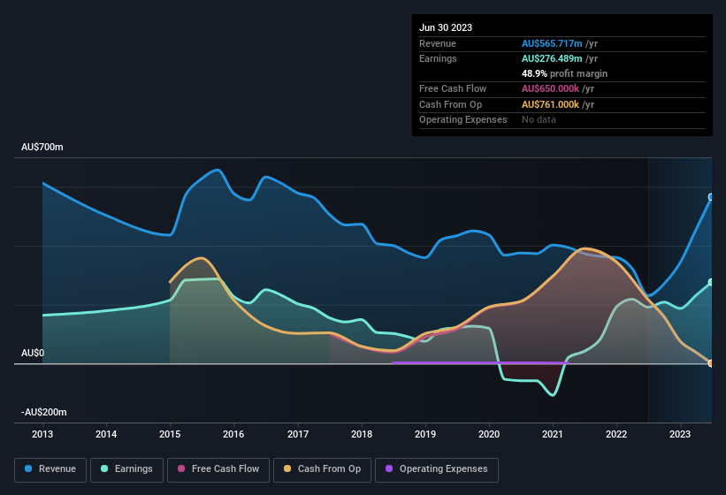
Task: Select the 2021 x-axis label
Action: point(553,434)
